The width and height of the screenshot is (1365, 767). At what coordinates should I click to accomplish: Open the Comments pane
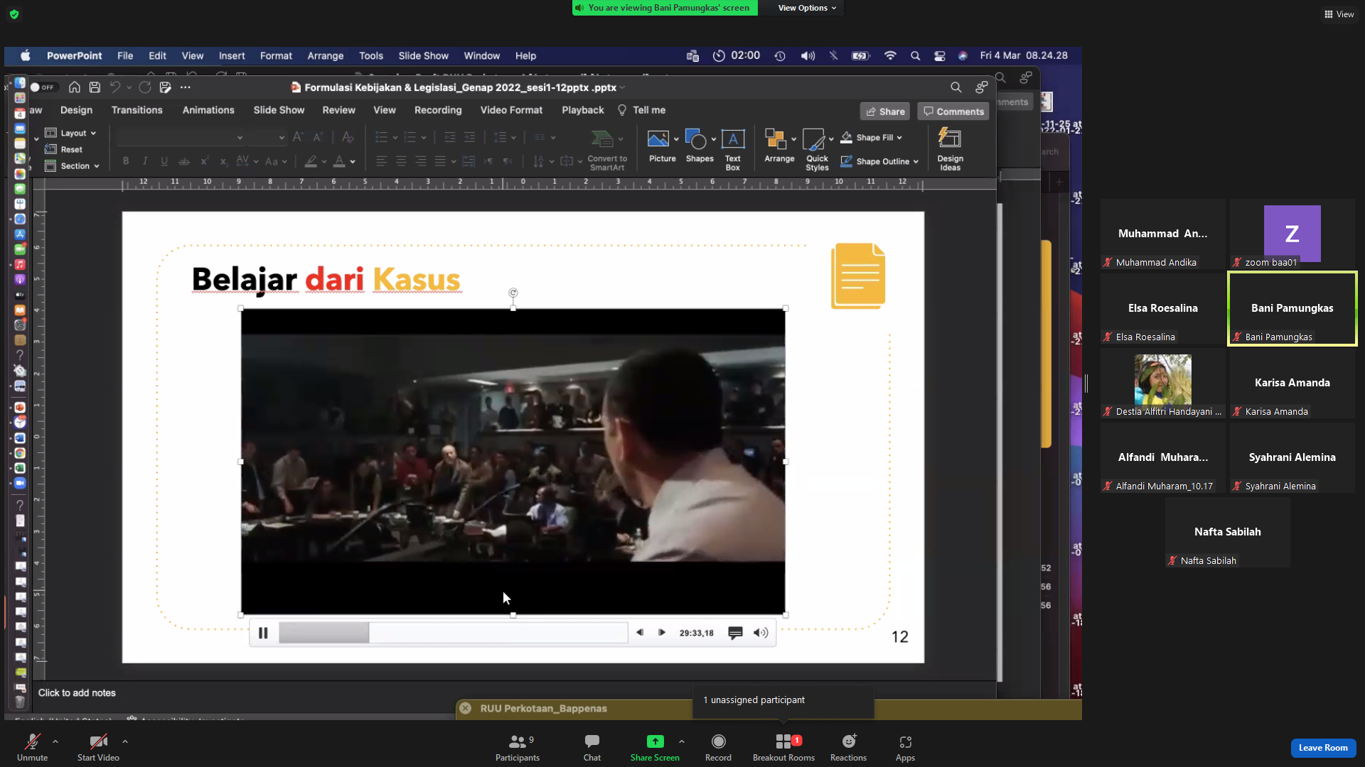(x=953, y=111)
